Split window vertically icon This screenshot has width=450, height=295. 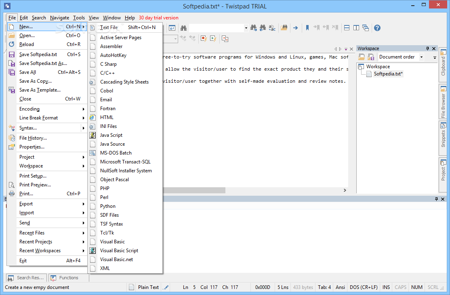(356, 28)
